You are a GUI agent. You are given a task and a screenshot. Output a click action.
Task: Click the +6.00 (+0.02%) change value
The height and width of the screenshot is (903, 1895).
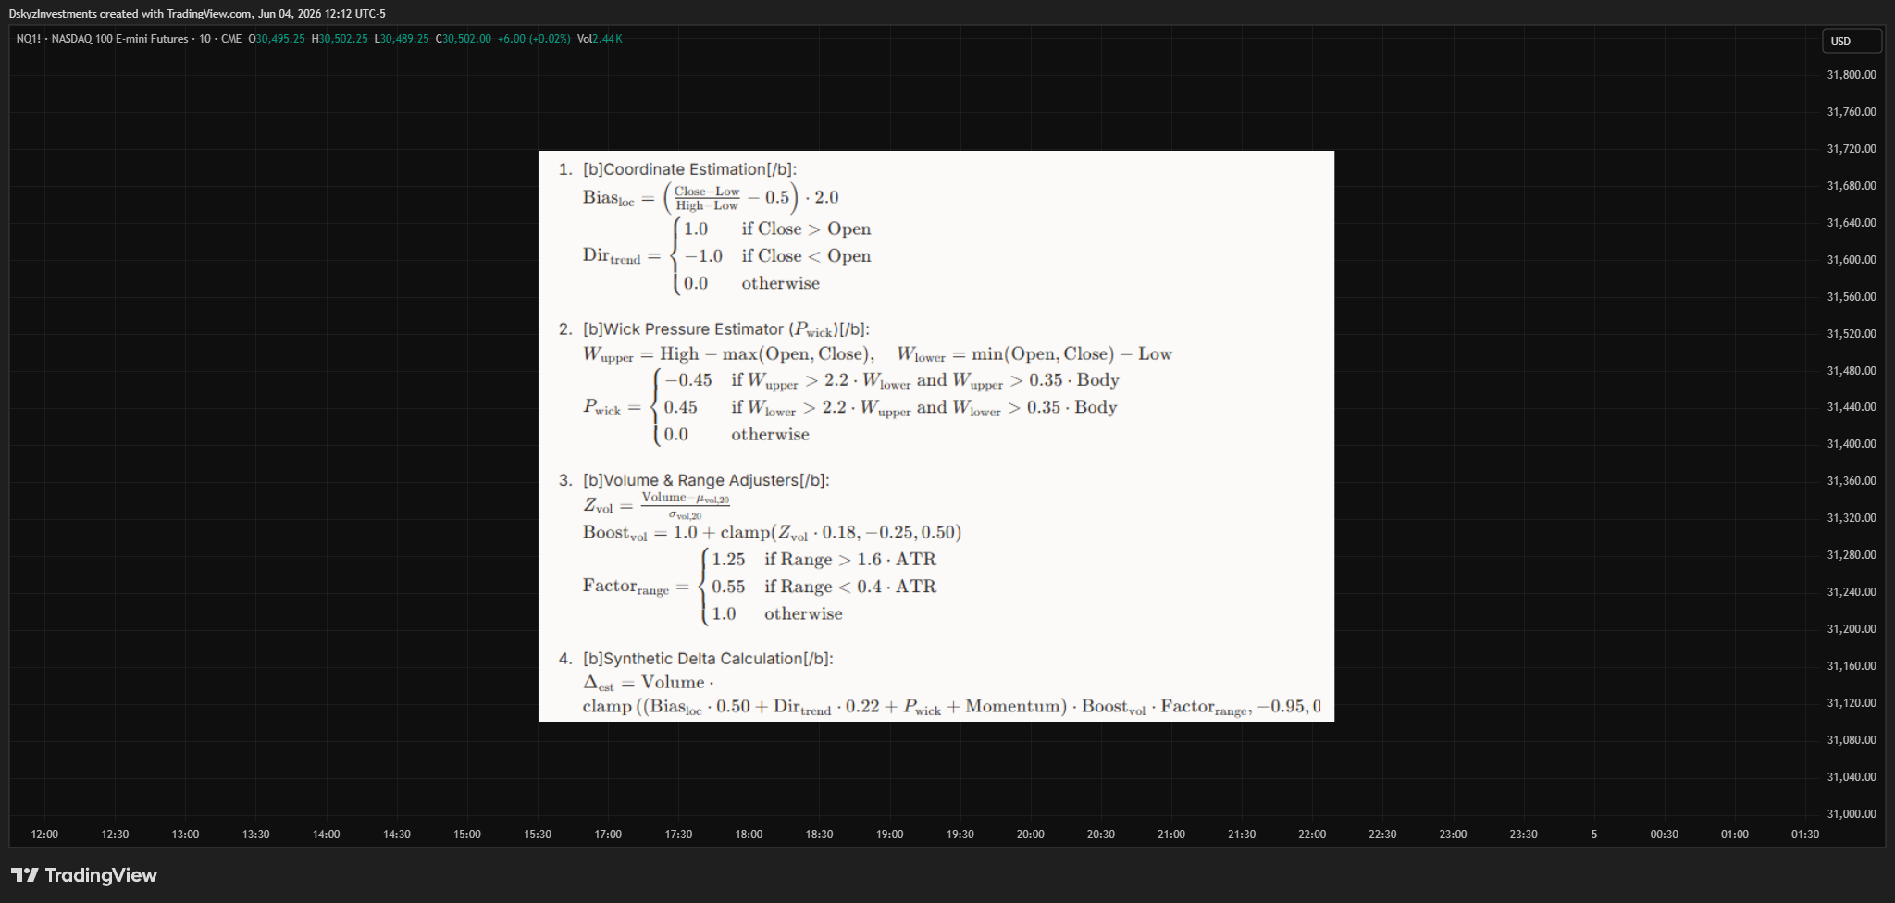[x=534, y=39]
